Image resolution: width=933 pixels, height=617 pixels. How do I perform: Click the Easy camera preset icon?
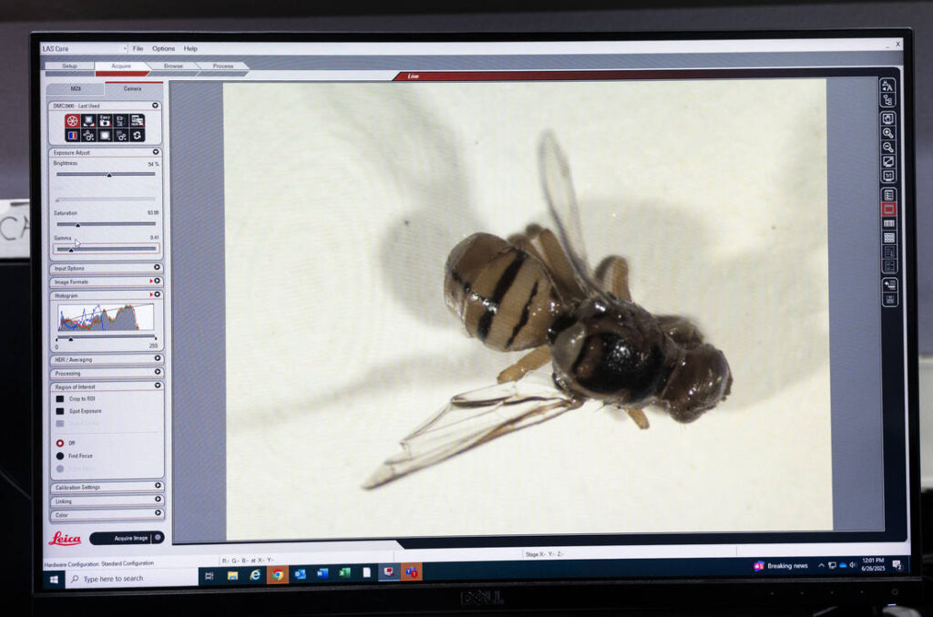click(105, 120)
